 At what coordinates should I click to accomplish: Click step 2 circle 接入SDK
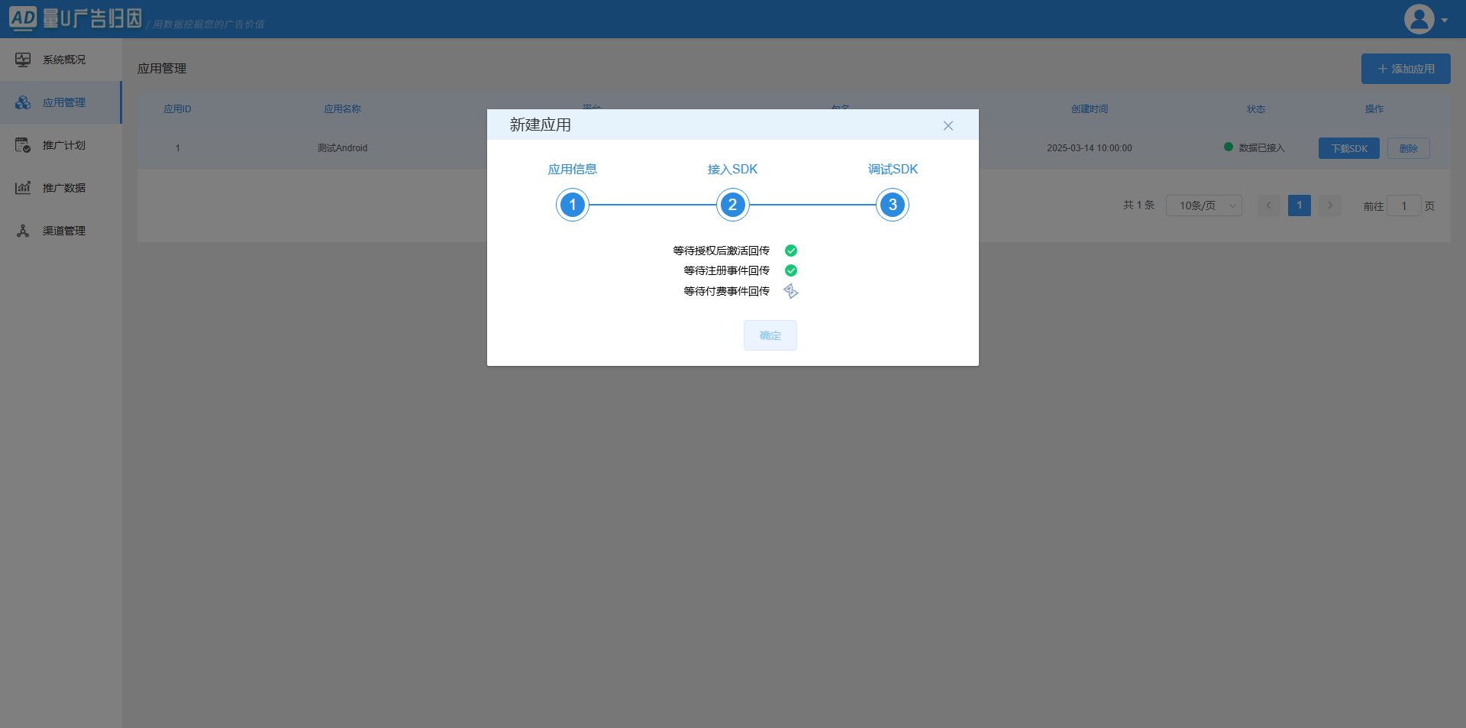(732, 205)
